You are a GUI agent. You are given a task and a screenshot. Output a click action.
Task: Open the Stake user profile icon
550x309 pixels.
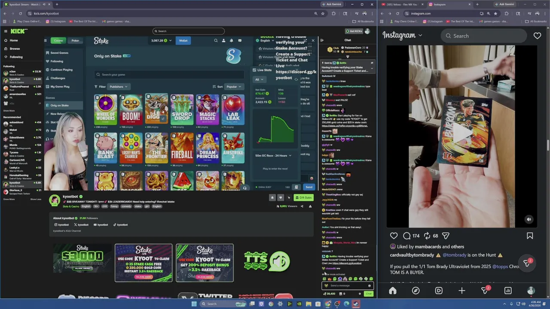click(223, 40)
